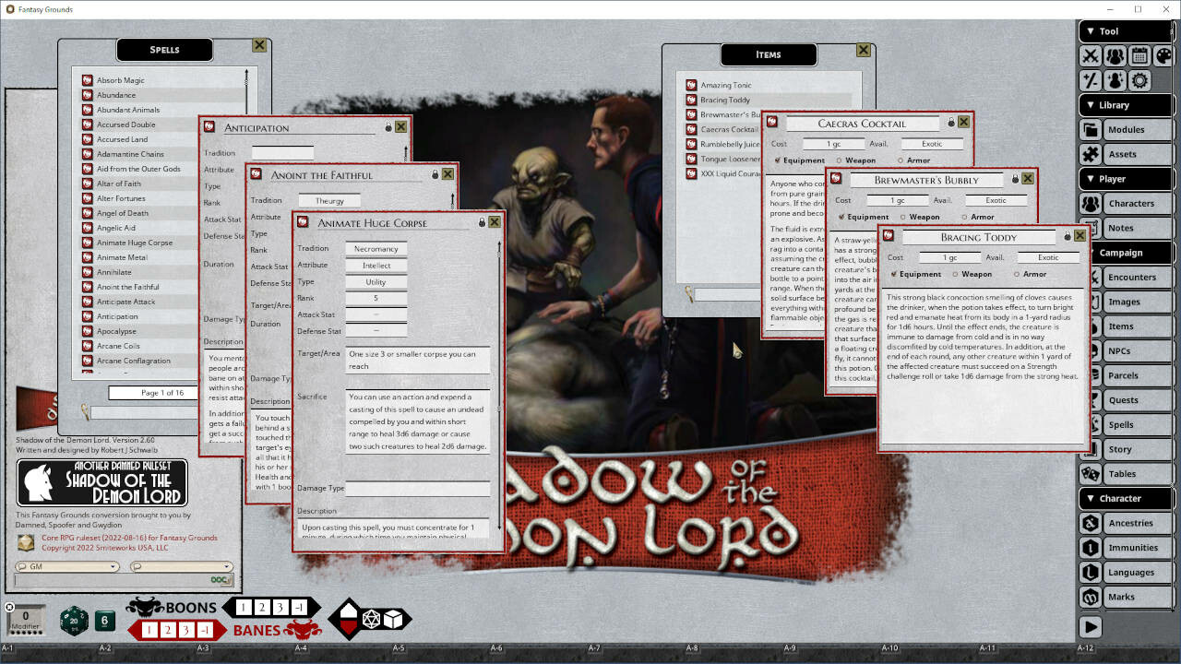1181x664 pixels.
Task: Collapse the Campaign section in the sidebar
Action: click(x=1092, y=252)
